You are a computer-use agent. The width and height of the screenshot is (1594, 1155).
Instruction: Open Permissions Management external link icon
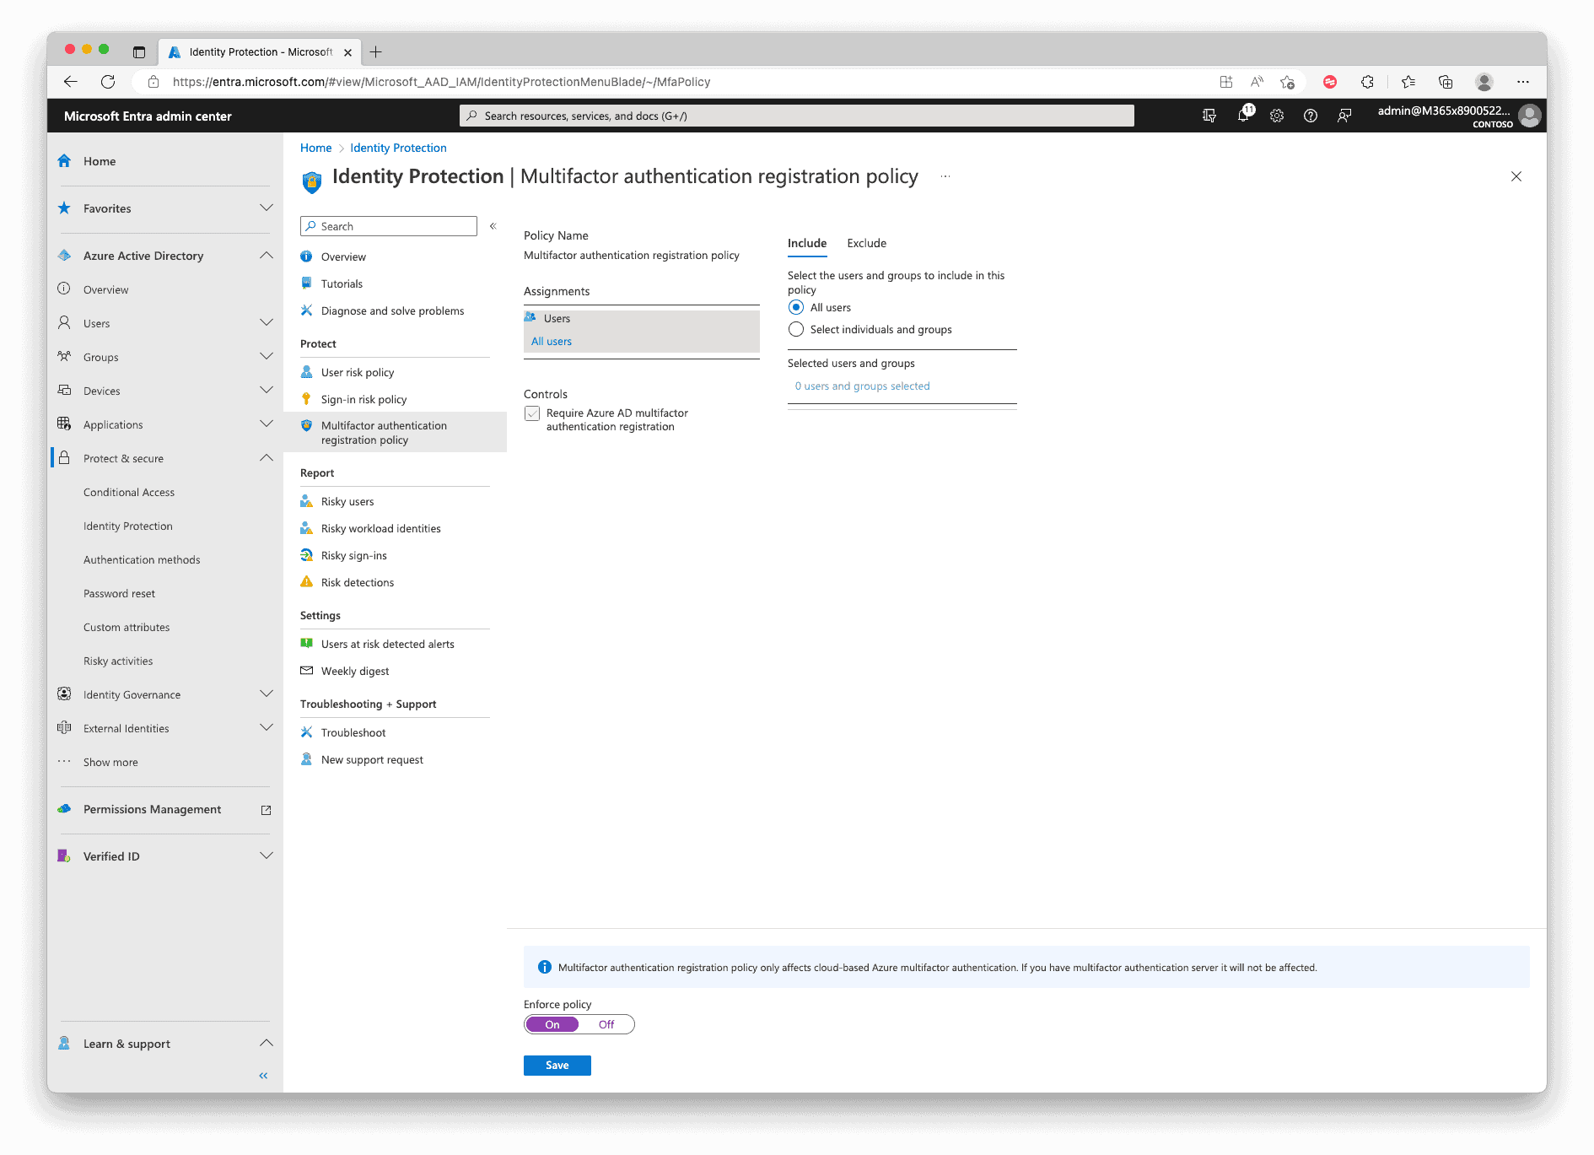click(266, 810)
